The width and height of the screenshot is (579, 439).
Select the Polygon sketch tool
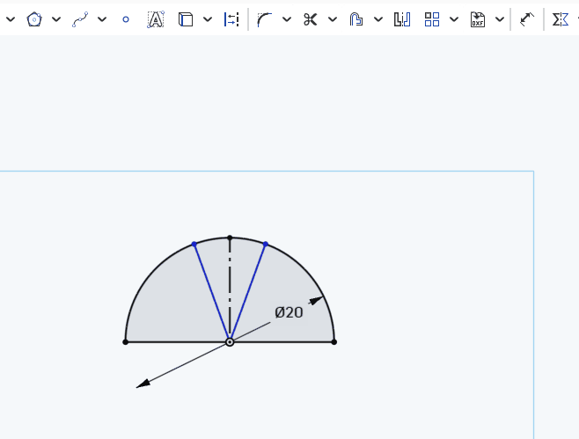pos(34,19)
